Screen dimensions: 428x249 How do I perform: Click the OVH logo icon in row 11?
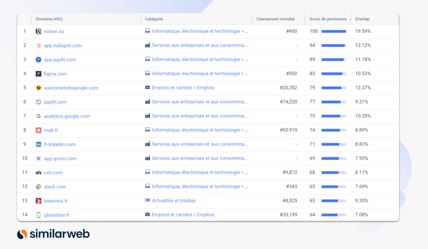[x=39, y=173]
